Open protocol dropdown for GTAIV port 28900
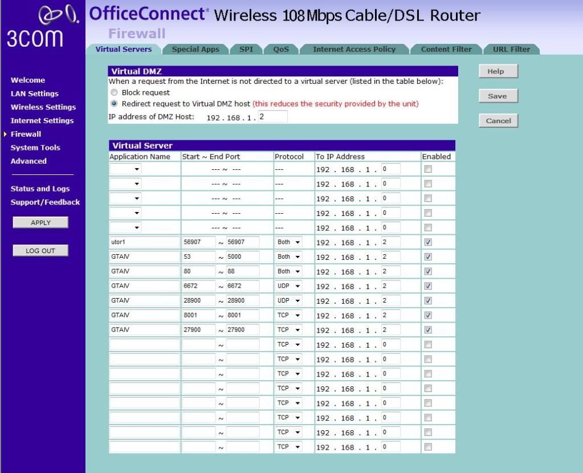The height and width of the screenshot is (473, 583). [289, 301]
